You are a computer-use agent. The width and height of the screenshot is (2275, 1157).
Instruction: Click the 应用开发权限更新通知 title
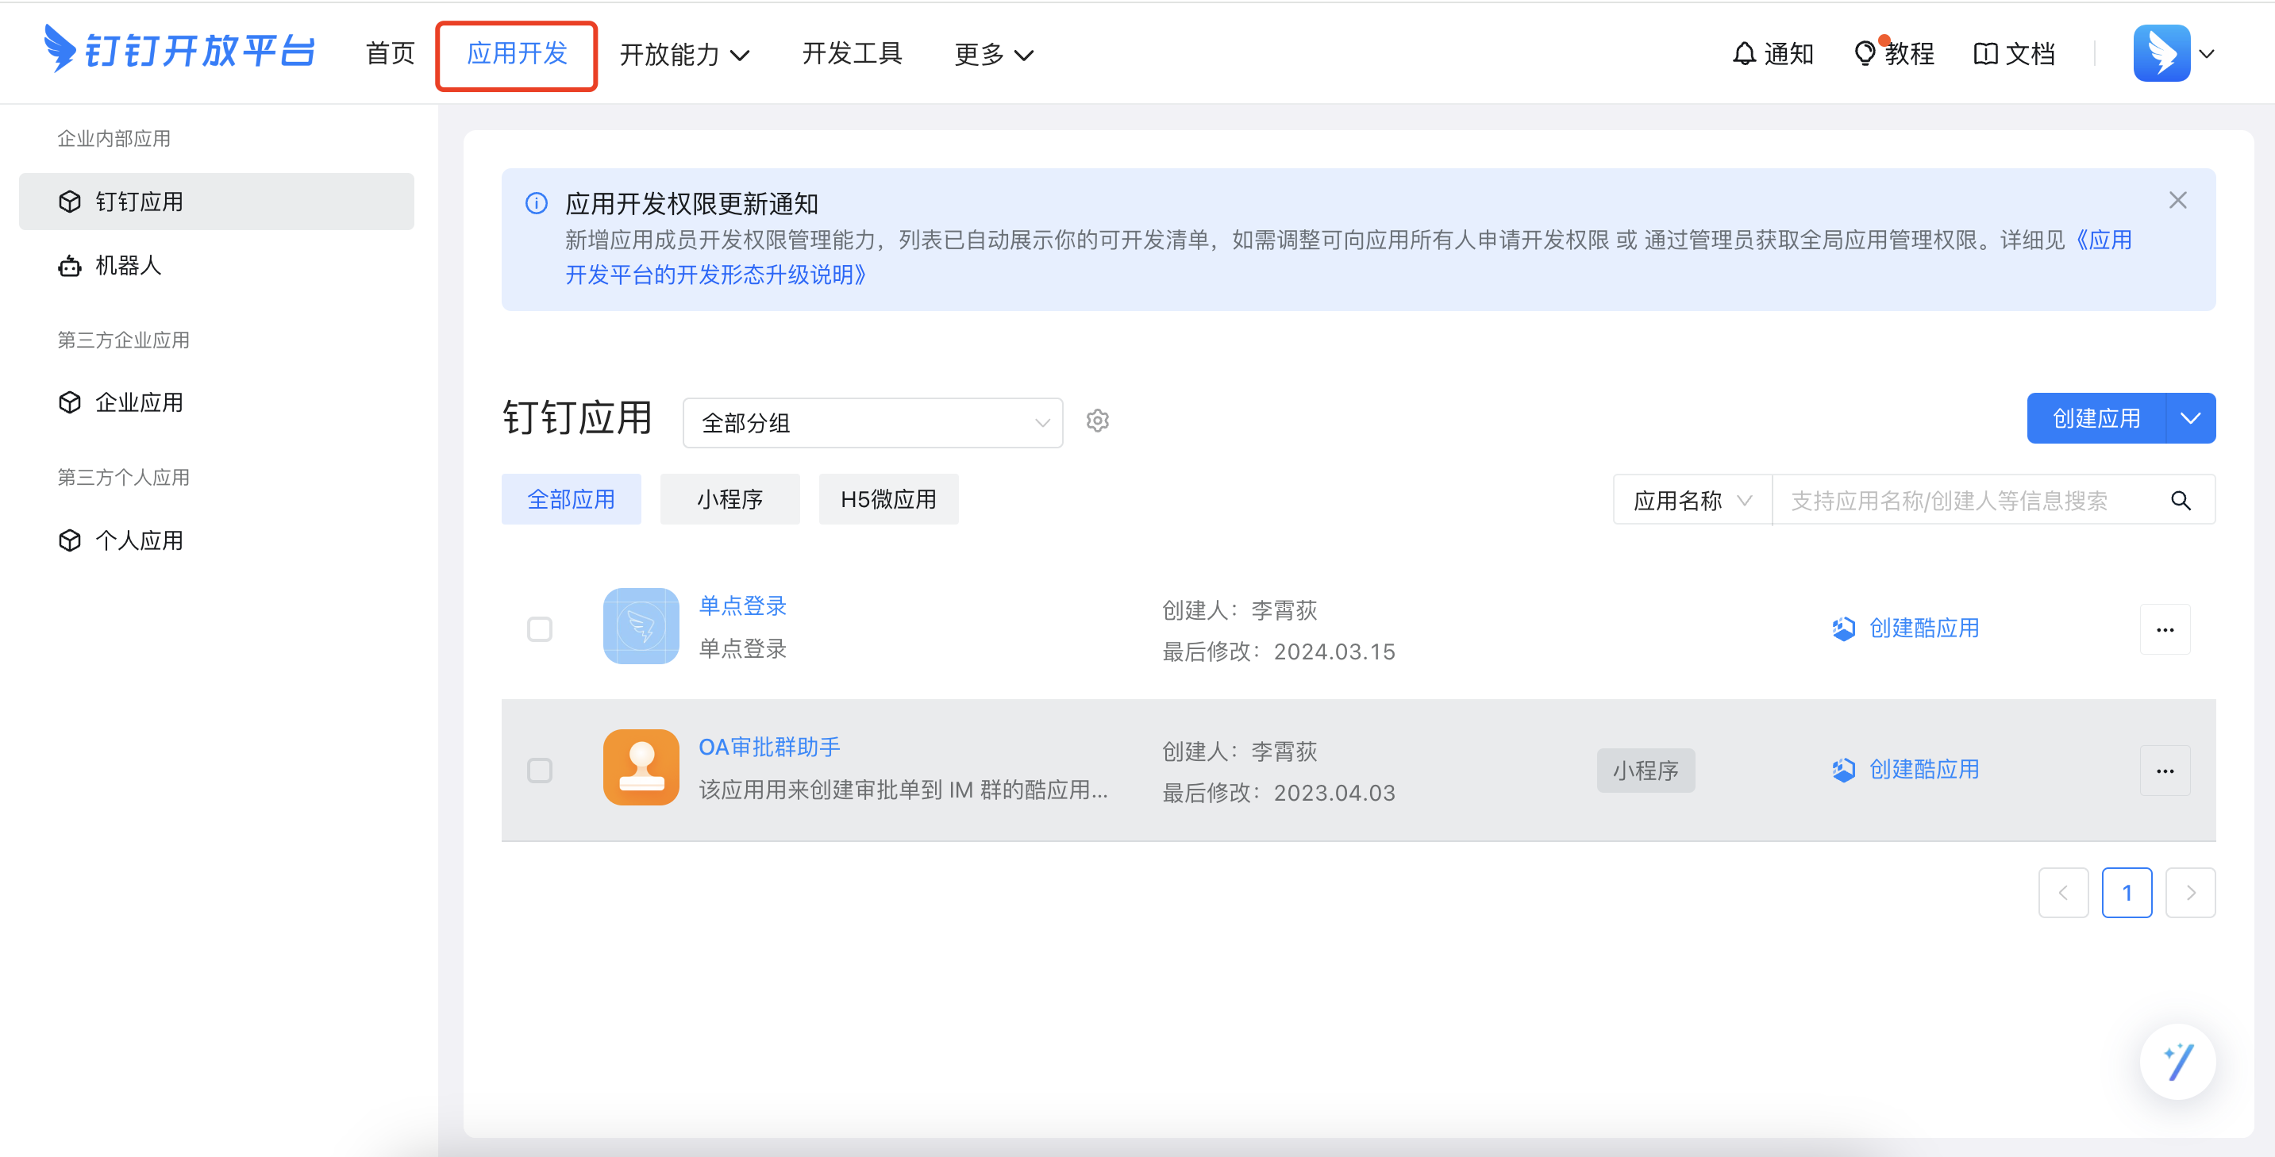click(691, 204)
